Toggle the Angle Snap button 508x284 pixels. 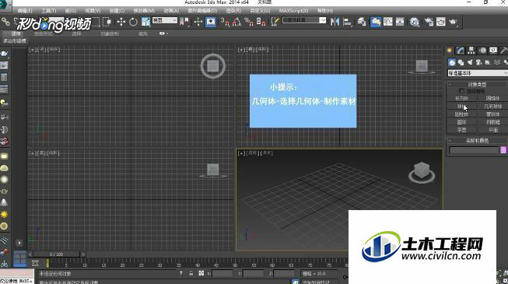point(236,22)
